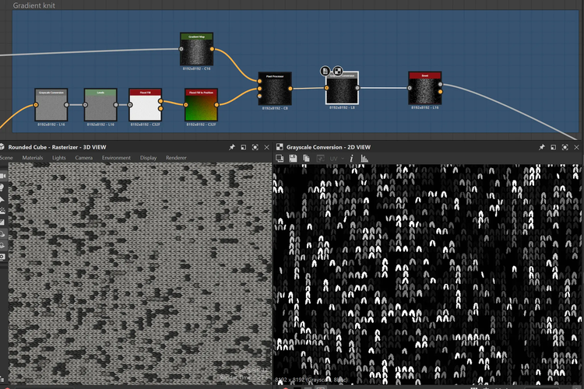
Task: Show image info in 2D view toolbar
Action: click(351, 158)
